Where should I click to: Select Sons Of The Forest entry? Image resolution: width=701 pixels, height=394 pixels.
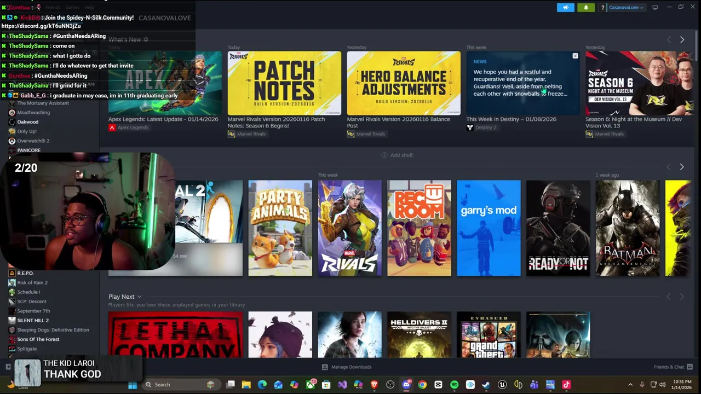(x=38, y=339)
